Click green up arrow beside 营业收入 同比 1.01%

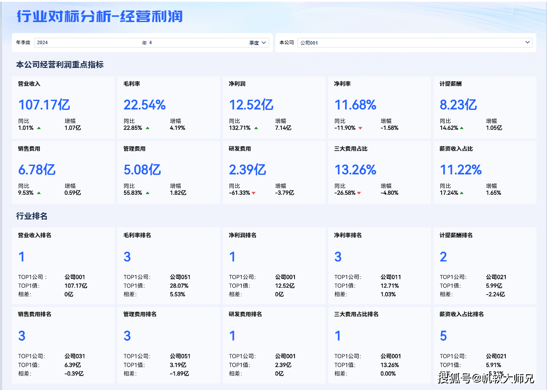(39, 128)
